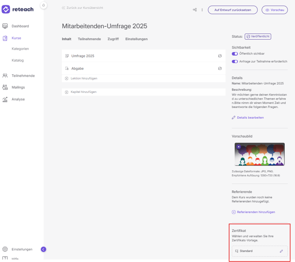Viewport: 295px width, 262px height.
Task: Open Katalog submenu item
Action: point(18,60)
